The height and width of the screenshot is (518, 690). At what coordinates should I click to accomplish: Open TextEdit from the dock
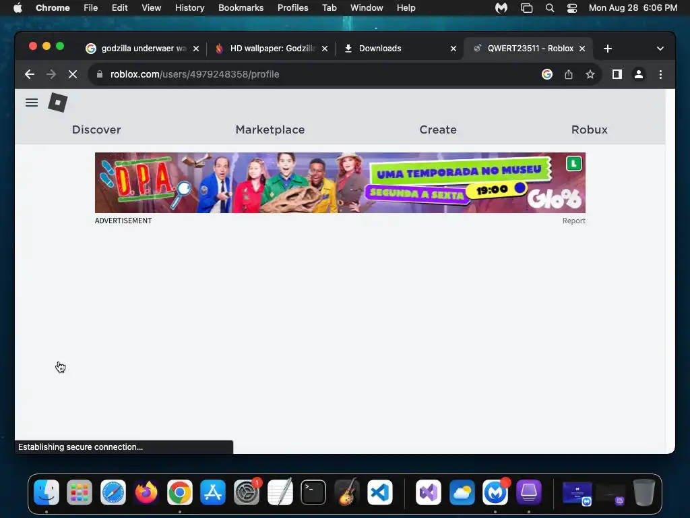280,492
